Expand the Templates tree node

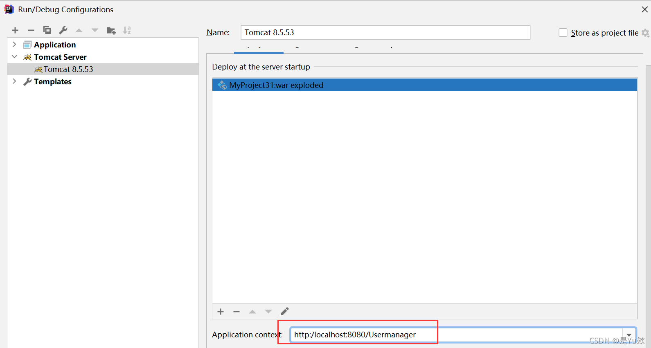point(14,81)
